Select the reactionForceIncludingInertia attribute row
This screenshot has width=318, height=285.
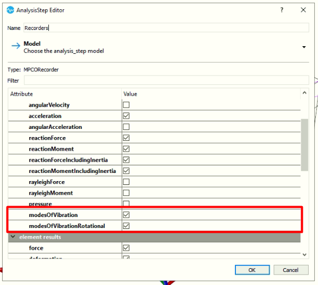(154, 160)
